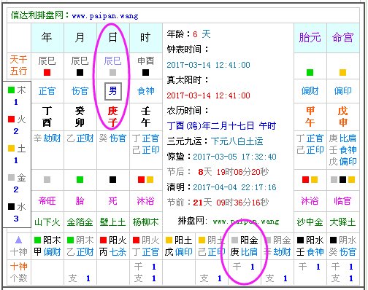Click the purple triangle above 十神

[x=18, y=240]
